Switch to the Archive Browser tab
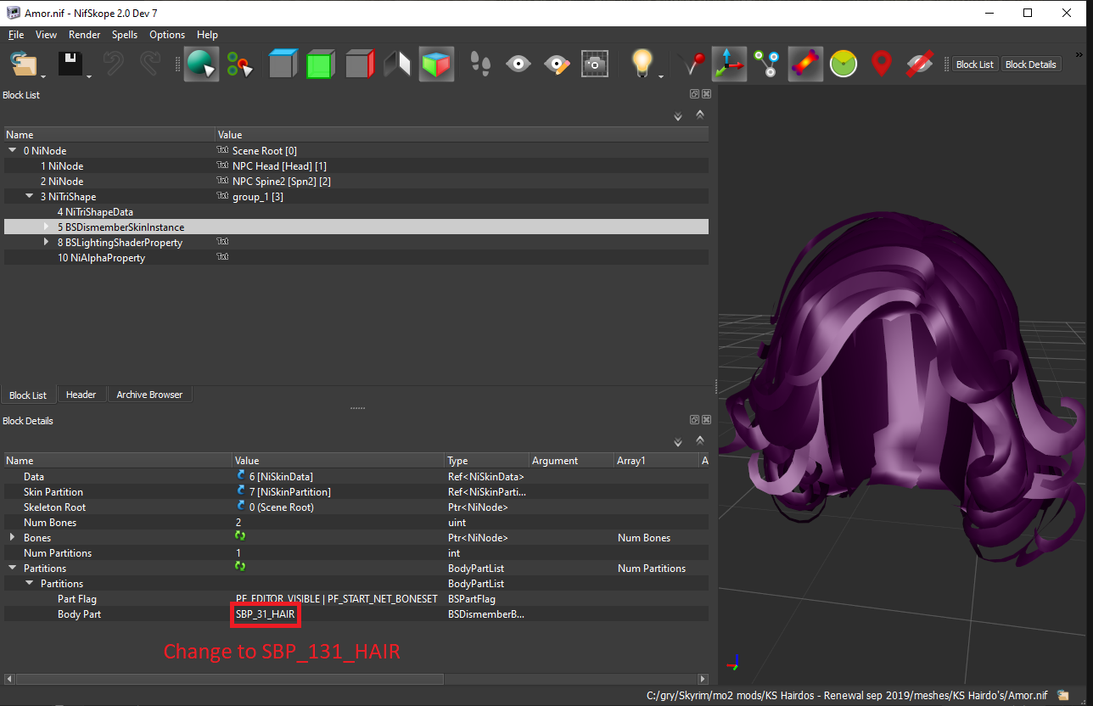This screenshot has width=1093, height=706. pyautogui.click(x=149, y=395)
